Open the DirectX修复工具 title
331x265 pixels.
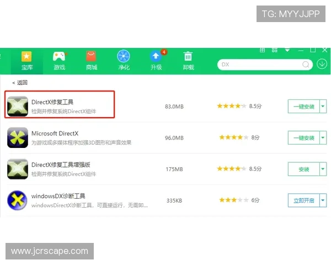pyautogui.click(x=52, y=102)
